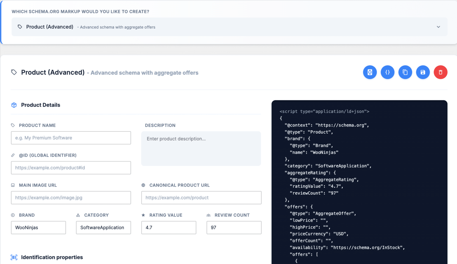Screen dimensions: 457x264
Task: Click the 'Which schema.org markup' prompt text
Action: point(80,12)
